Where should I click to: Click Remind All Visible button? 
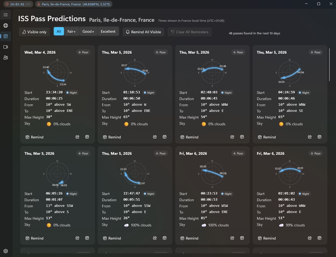point(143,32)
